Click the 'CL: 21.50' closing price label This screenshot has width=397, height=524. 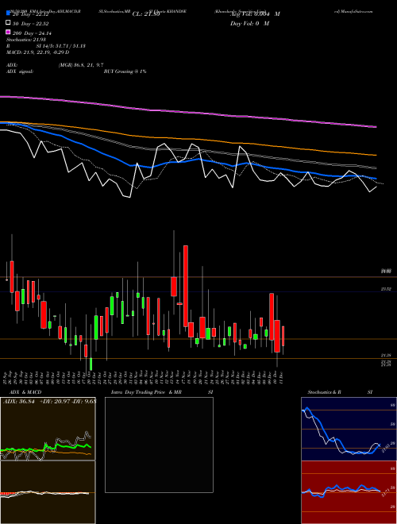point(146,14)
